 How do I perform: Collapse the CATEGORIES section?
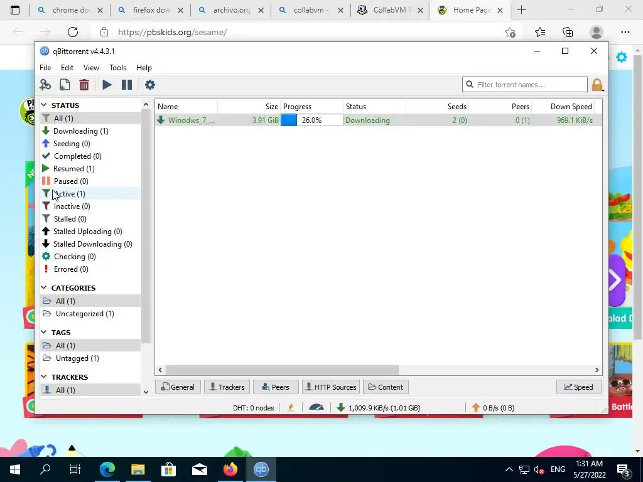pyautogui.click(x=45, y=287)
